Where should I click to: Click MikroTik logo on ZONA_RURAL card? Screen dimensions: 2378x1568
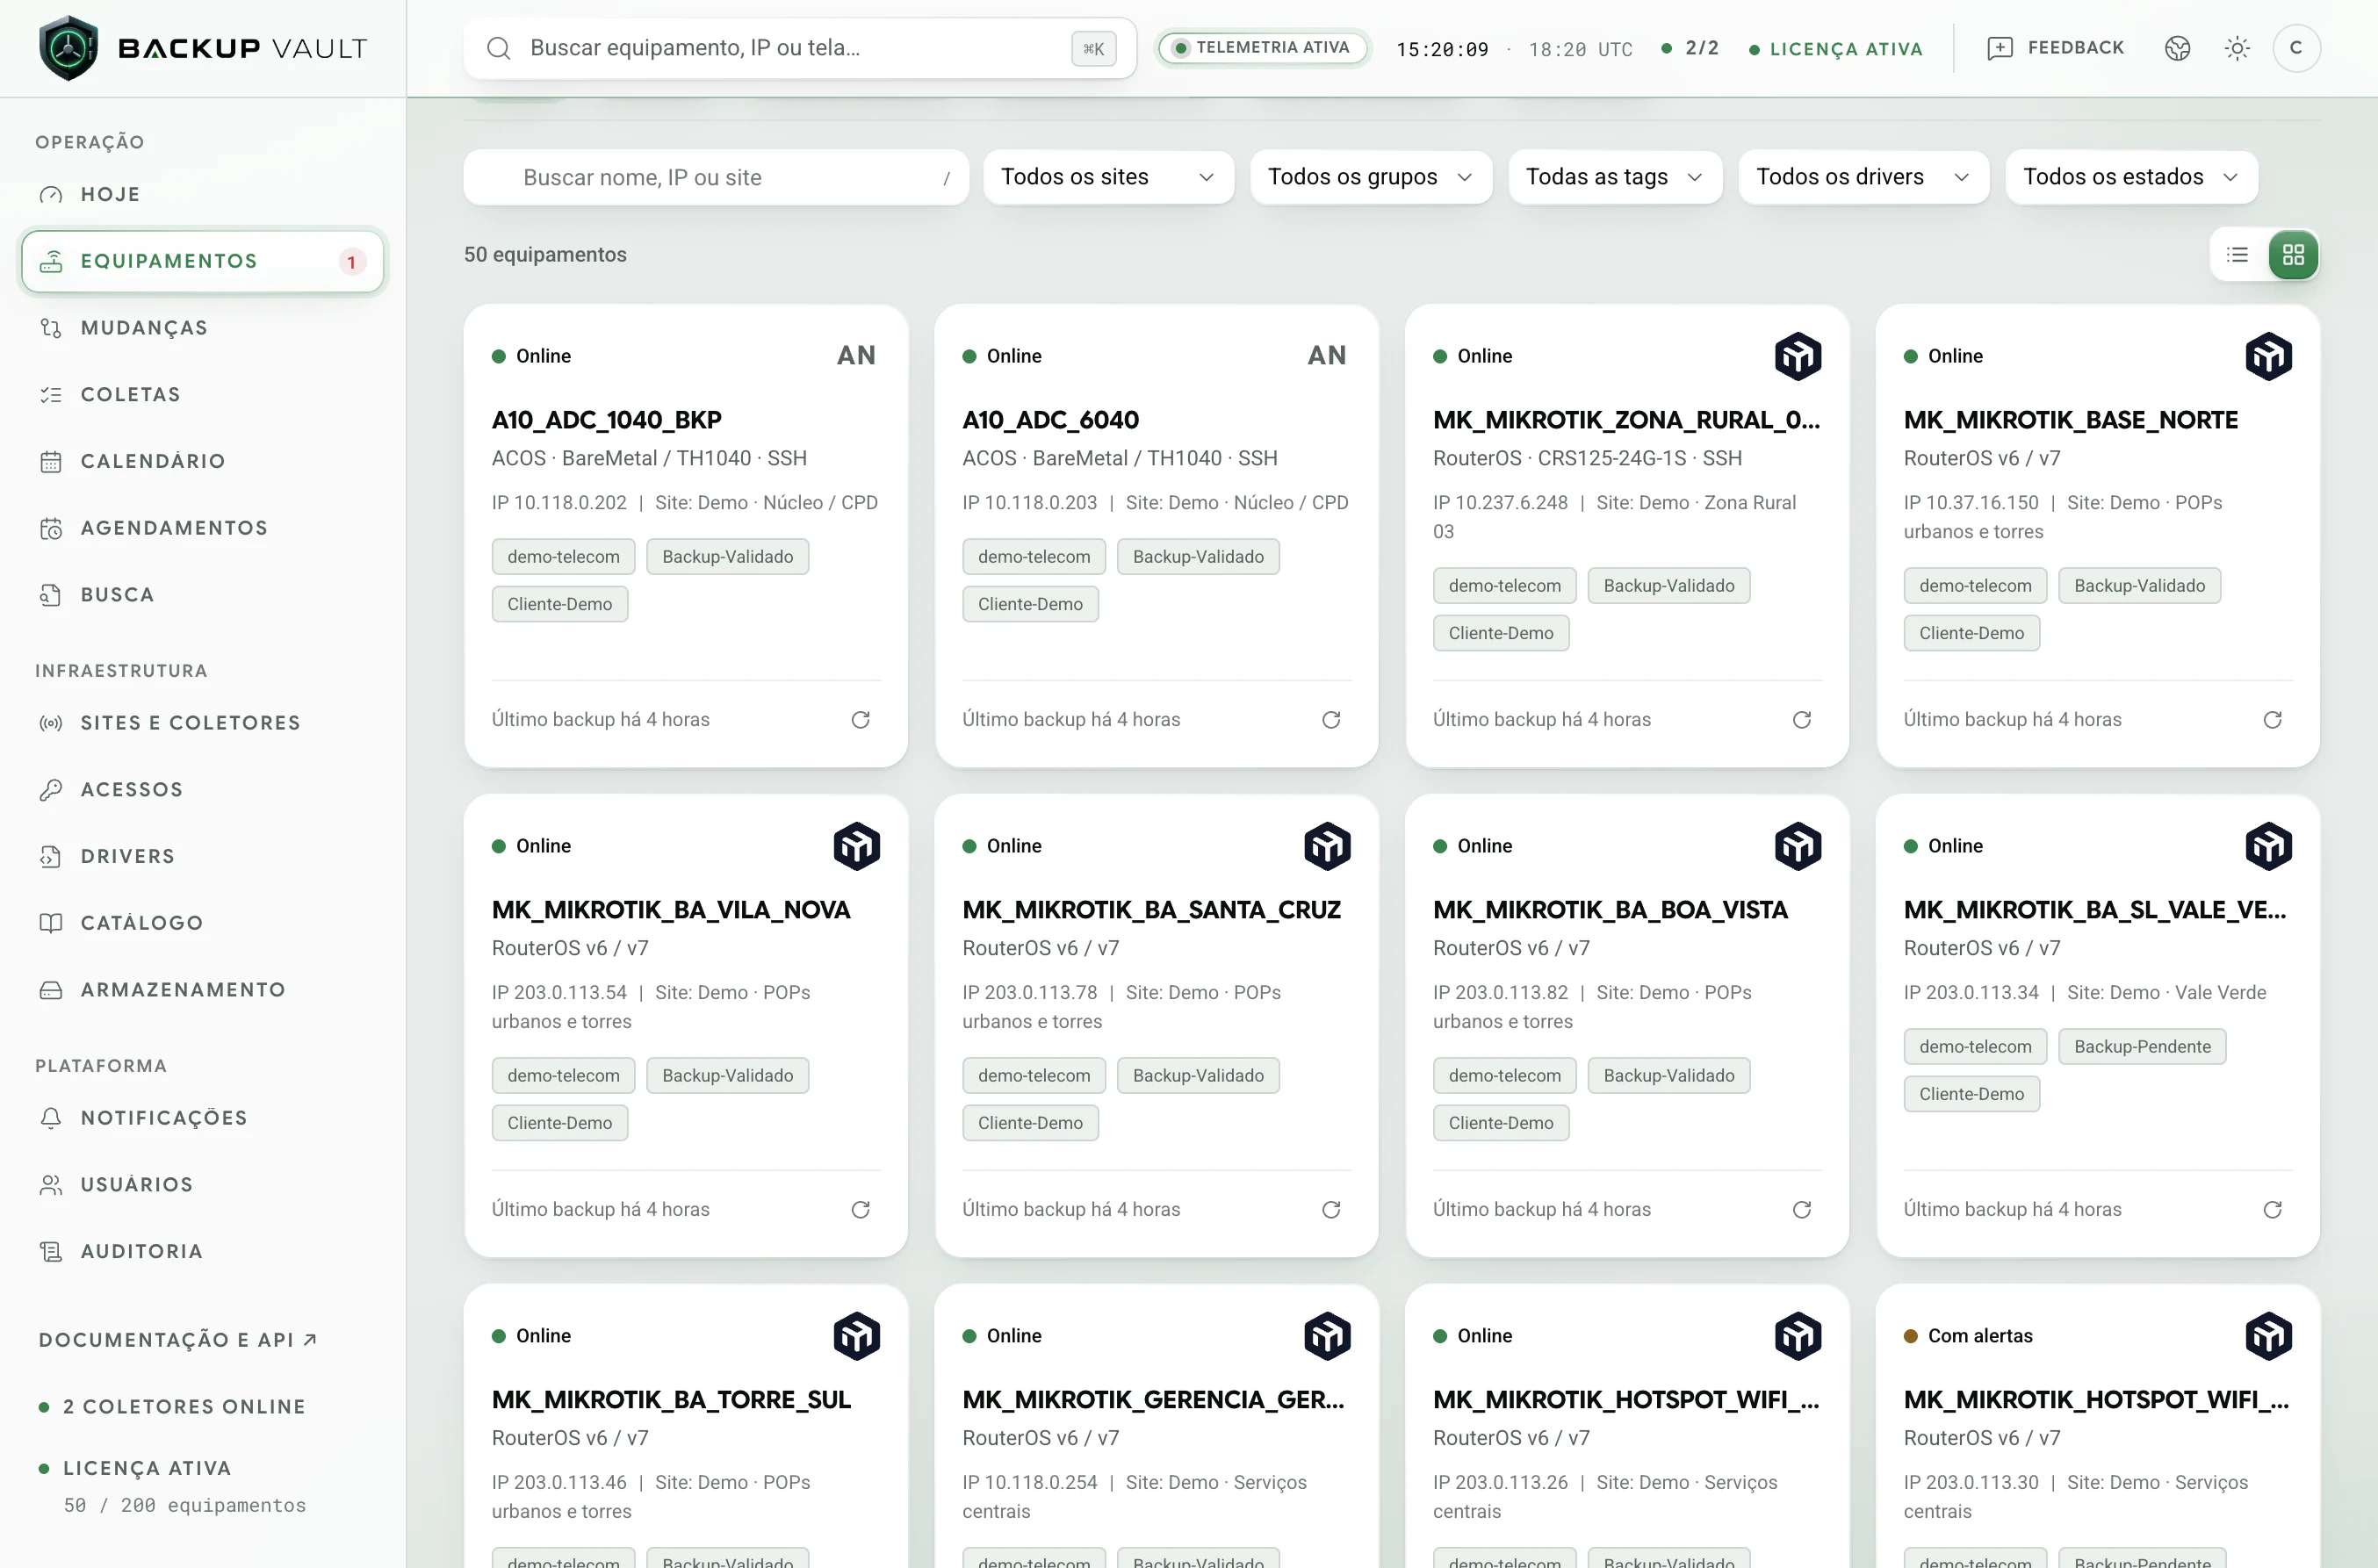(1798, 356)
